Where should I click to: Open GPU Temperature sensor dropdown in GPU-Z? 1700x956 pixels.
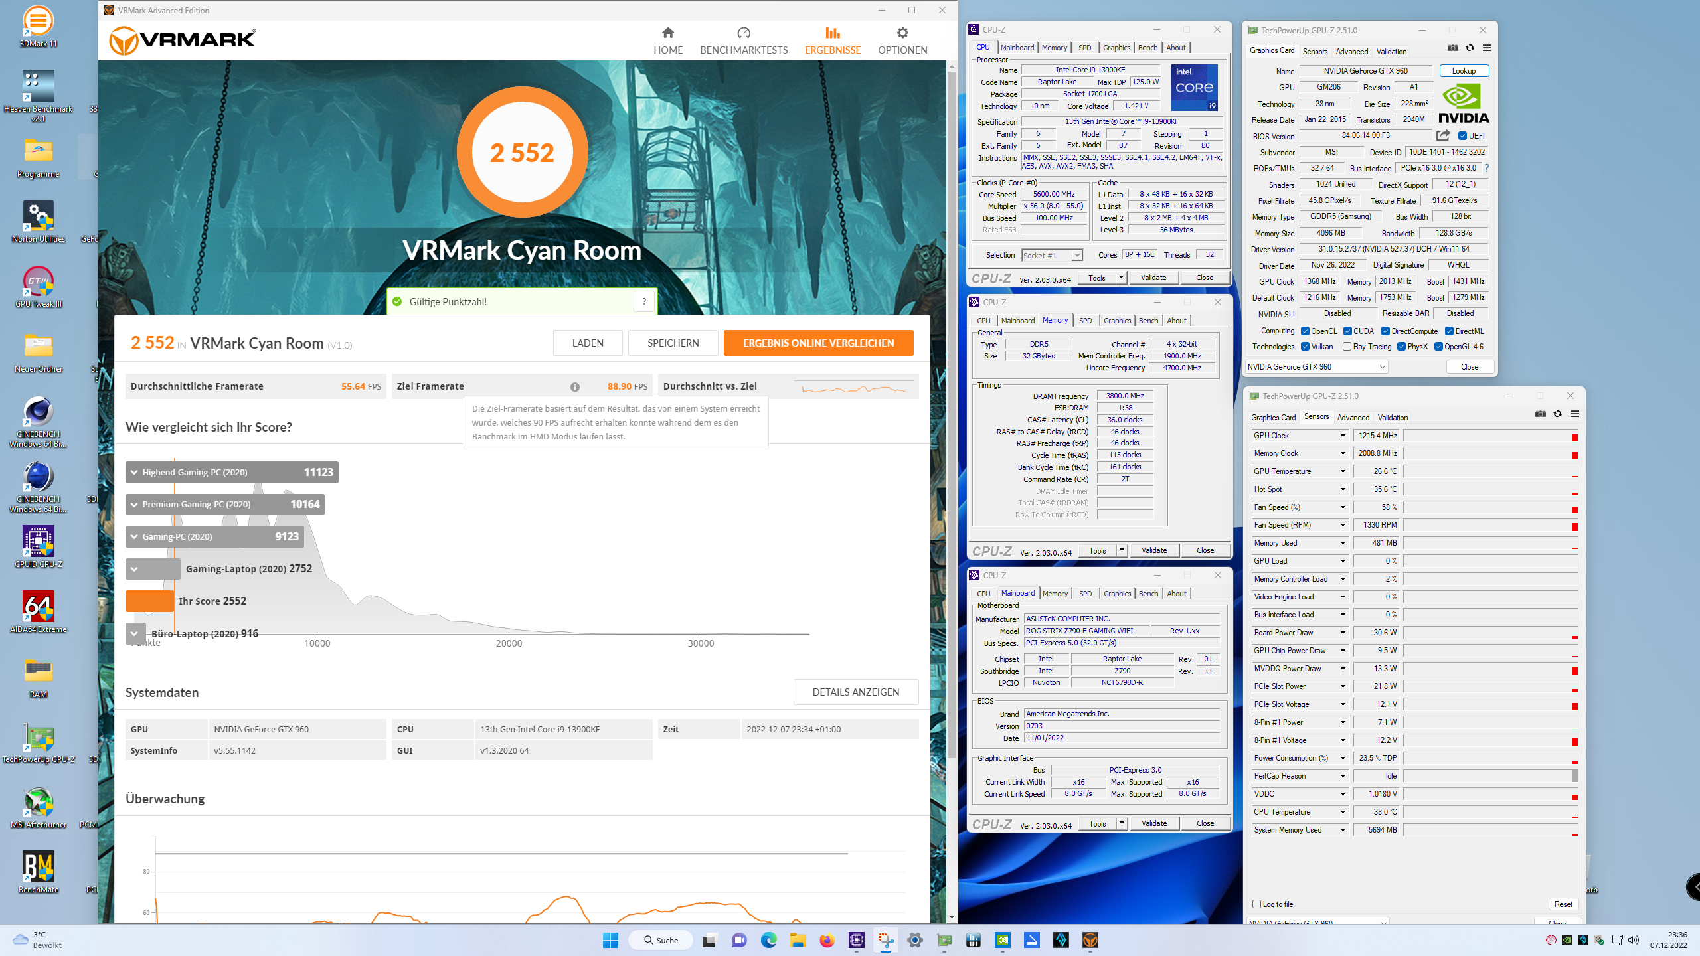[x=1343, y=471]
